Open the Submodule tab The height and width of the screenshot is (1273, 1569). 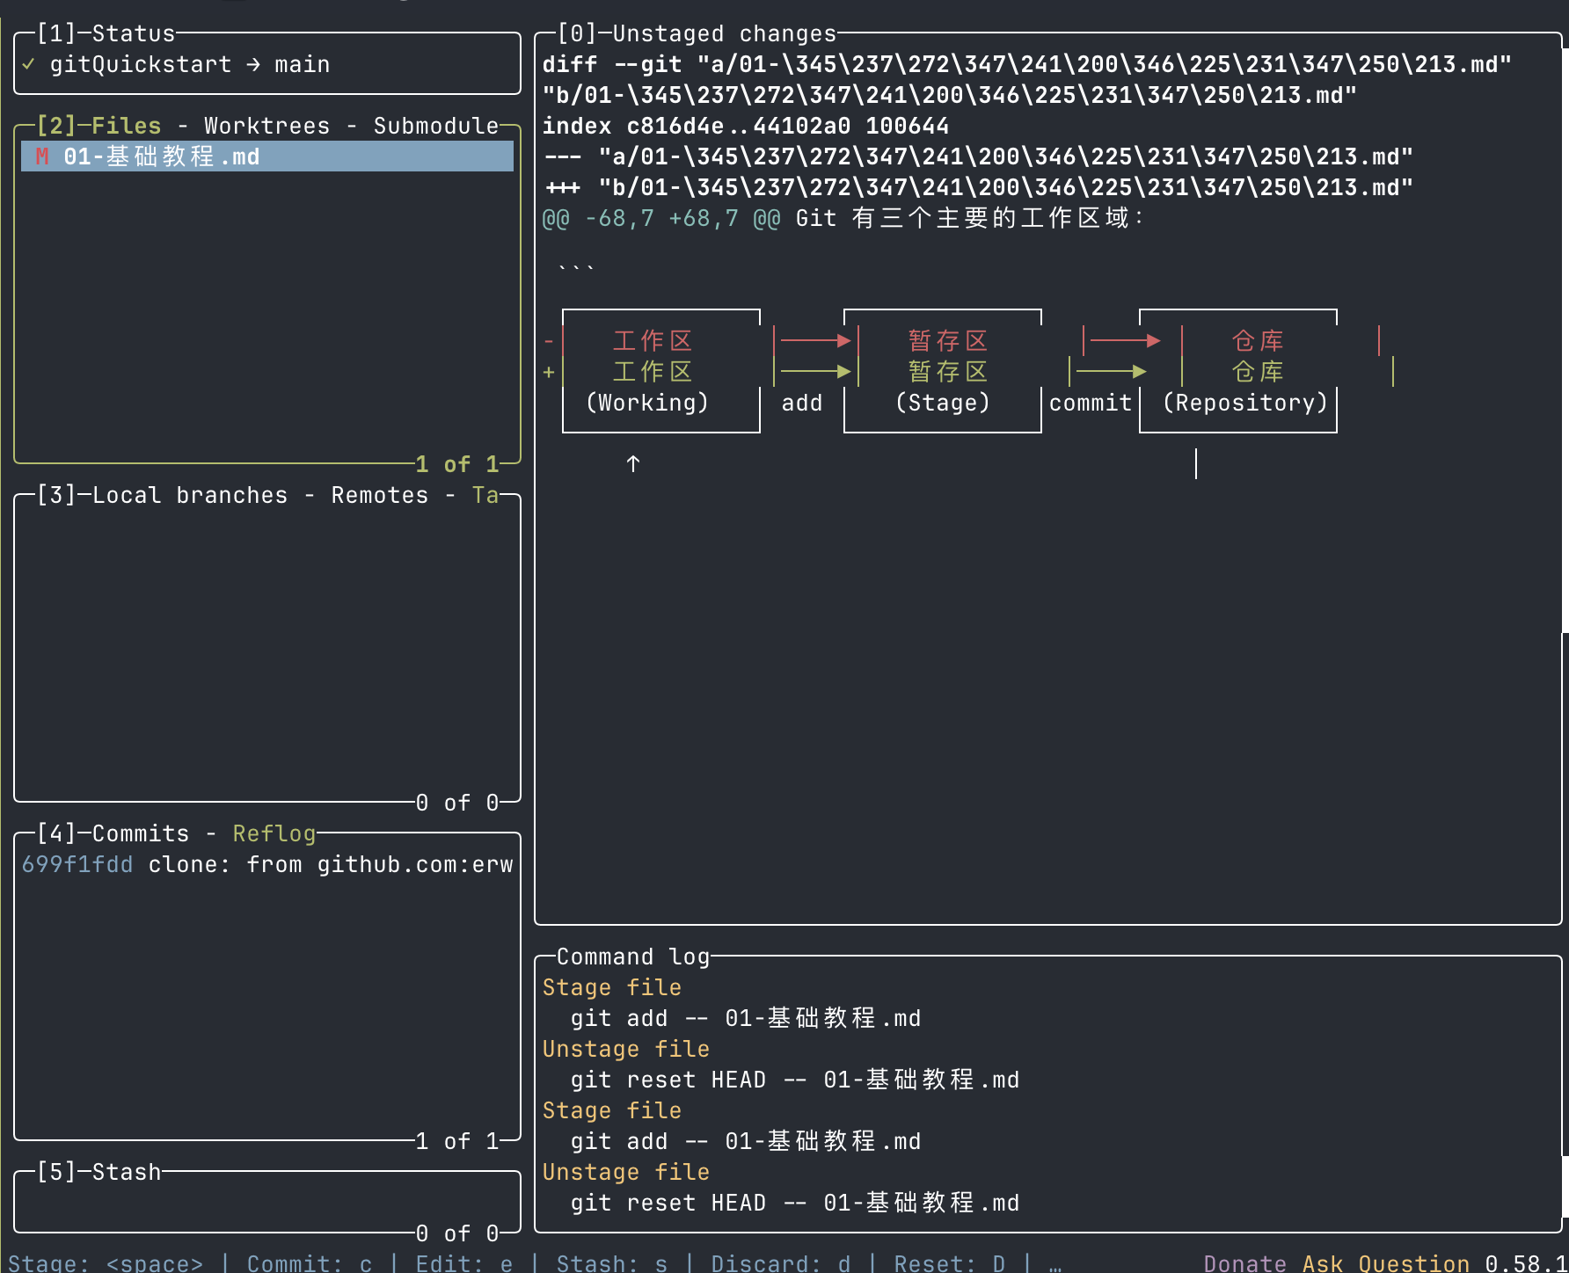click(x=435, y=126)
